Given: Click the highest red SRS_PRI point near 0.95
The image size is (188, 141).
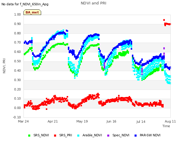Looking at the screenshot, I should coord(164,20).
